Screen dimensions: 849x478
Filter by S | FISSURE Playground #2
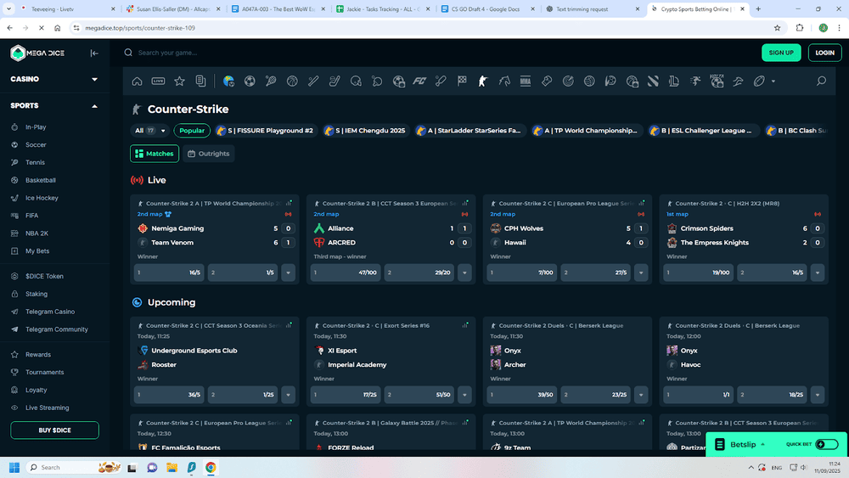tap(265, 131)
